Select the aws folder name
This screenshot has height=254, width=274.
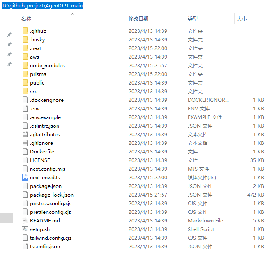pos(35,57)
